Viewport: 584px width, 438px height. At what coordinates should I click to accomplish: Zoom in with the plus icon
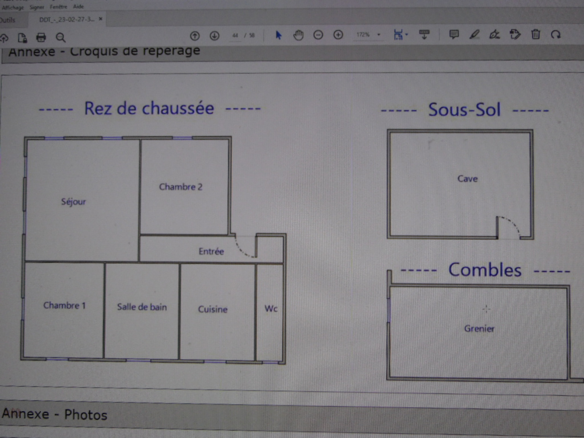pyautogui.click(x=338, y=35)
